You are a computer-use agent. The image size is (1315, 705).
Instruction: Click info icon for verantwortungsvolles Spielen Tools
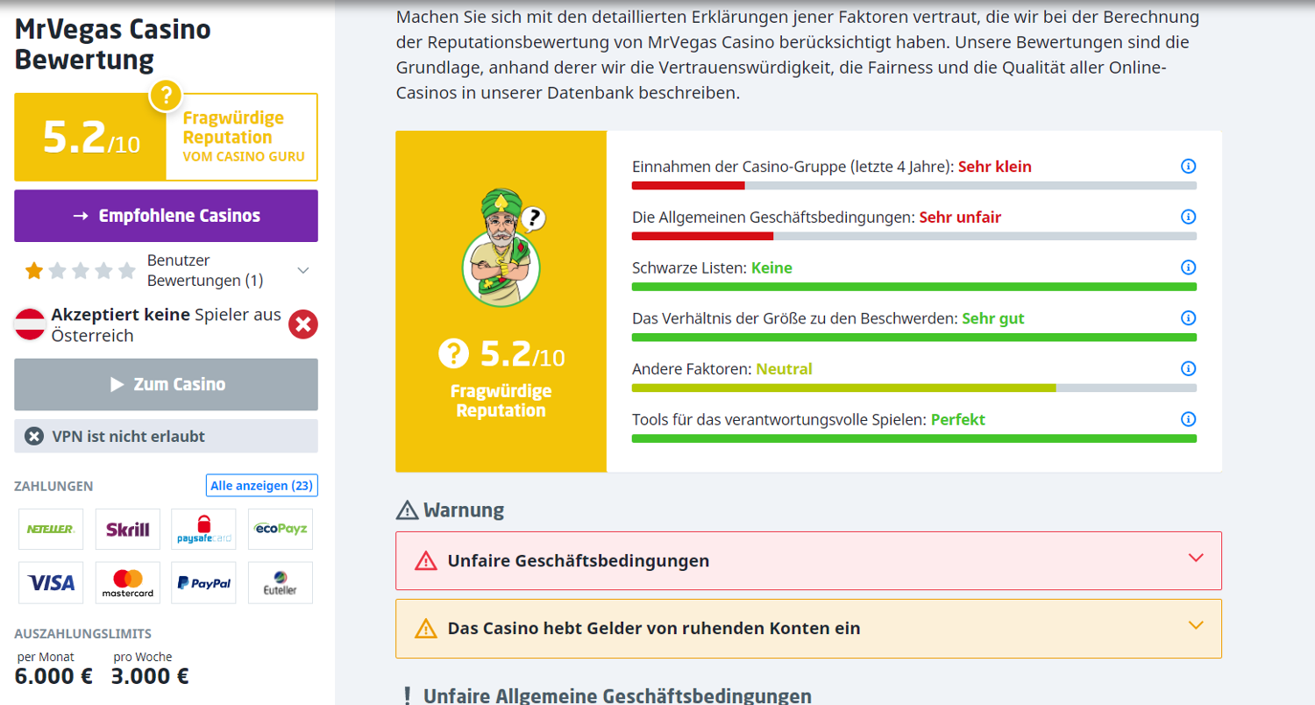pos(1189,419)
